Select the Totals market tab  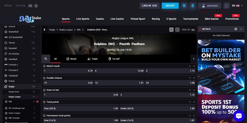click(x=92, y=59)
